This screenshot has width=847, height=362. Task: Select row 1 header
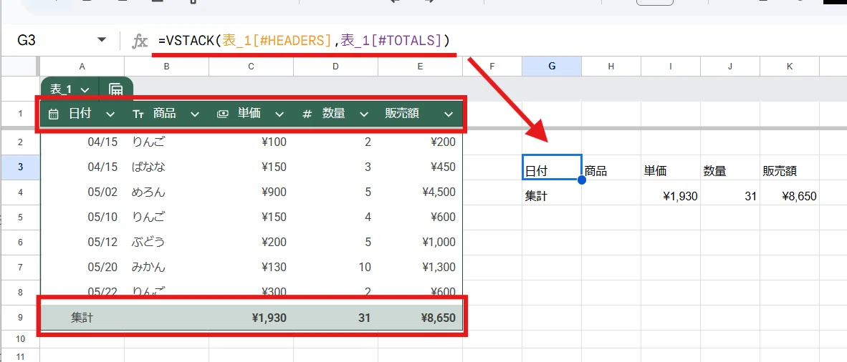tap(20, 114)
